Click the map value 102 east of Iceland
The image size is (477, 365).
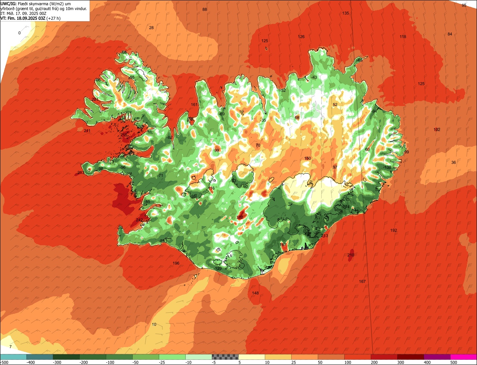(x=437, y=130)
